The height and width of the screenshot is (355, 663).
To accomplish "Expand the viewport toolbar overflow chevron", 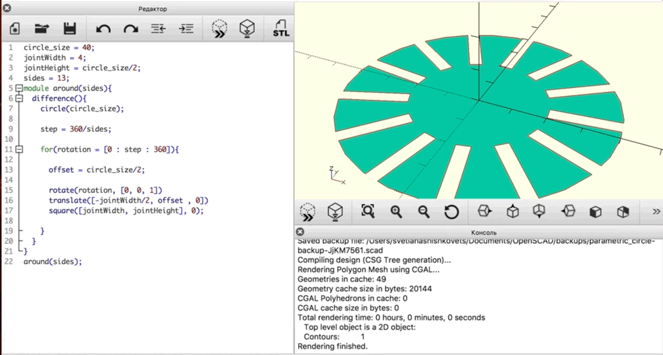I will pyautogui.click(x=656, y=212).
